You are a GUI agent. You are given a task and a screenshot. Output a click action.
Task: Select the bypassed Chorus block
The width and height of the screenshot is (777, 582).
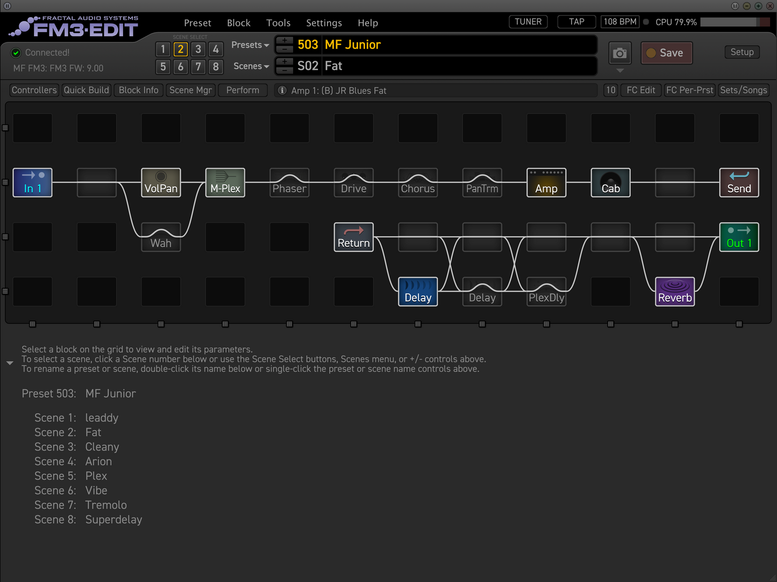point(418,183)
